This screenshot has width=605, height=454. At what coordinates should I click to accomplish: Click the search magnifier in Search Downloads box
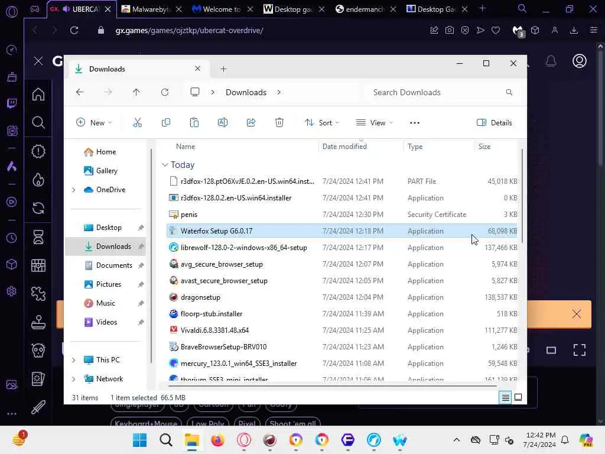coord(509,92)
